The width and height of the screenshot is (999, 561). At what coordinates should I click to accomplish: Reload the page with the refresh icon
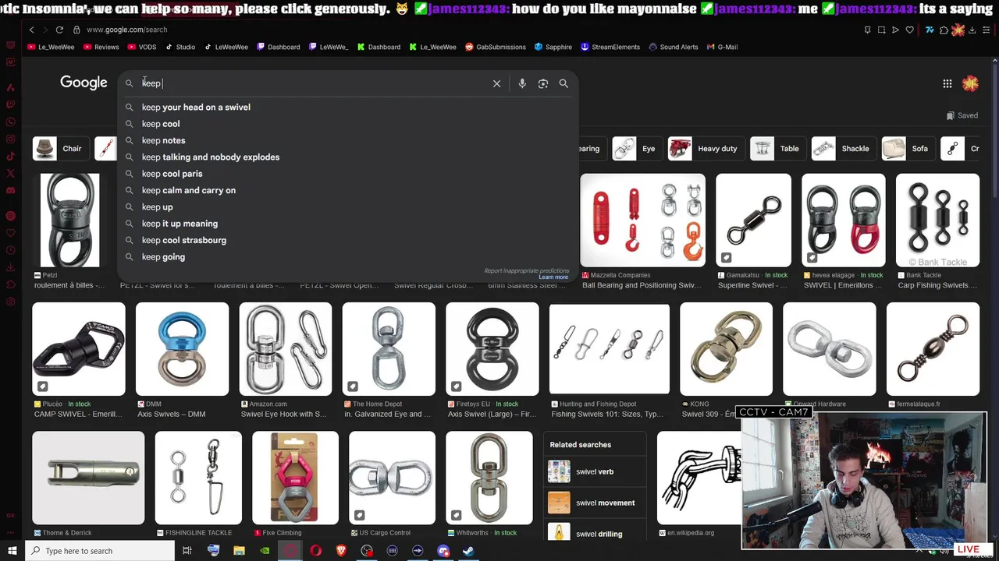point(59,30)
